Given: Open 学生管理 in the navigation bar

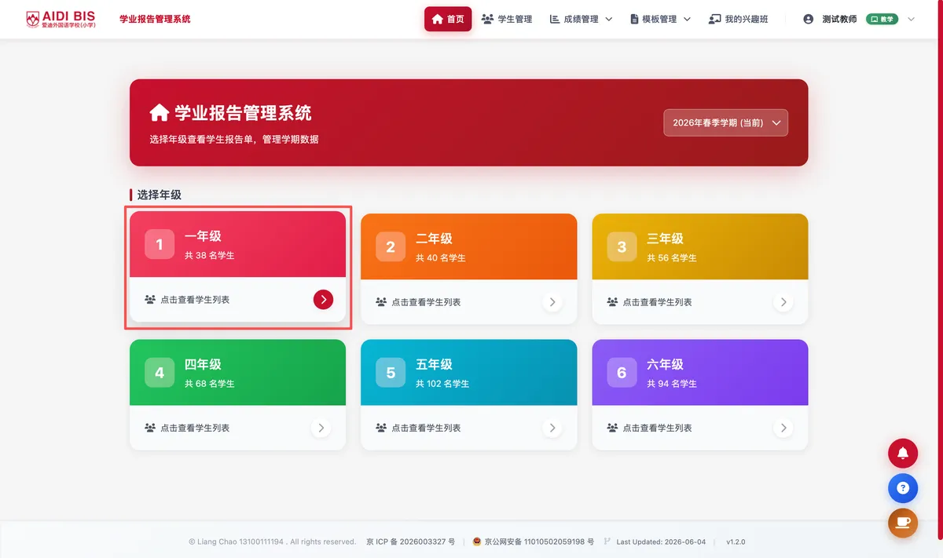Looking at the screenshot, I should point(507,19).
